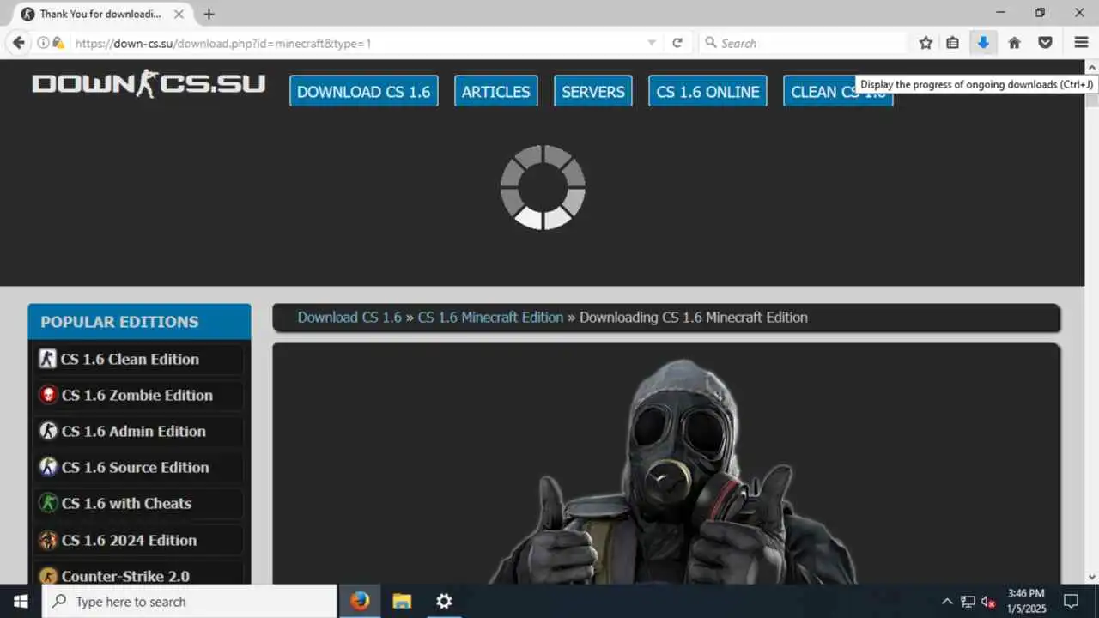Click the magnifier icon in search box
The height and width of the screenshot is (618, 1099).
711,43
